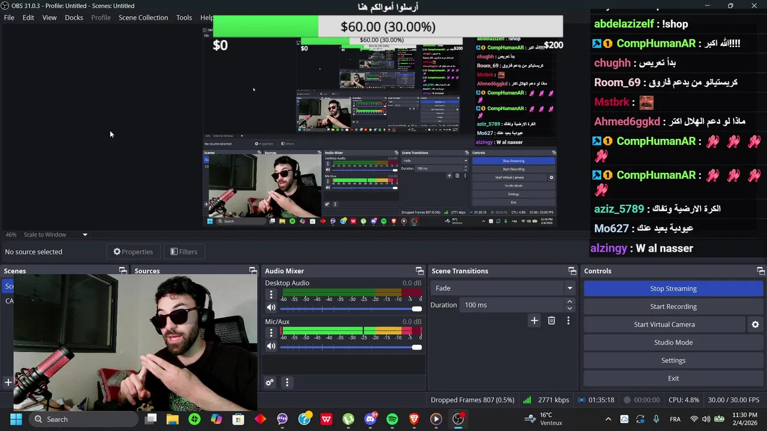Open Brave browser from the taskbar

(414, 419)
